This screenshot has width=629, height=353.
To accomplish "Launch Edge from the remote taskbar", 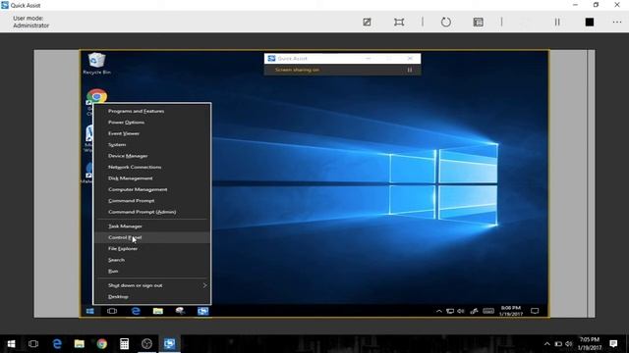I will [x=136, y=311].
